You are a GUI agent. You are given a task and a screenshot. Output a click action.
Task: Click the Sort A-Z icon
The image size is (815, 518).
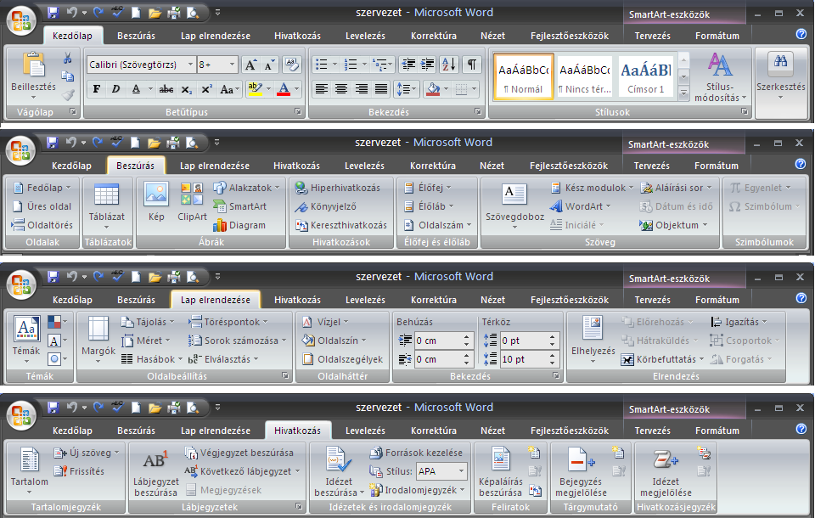coord(448,65)
